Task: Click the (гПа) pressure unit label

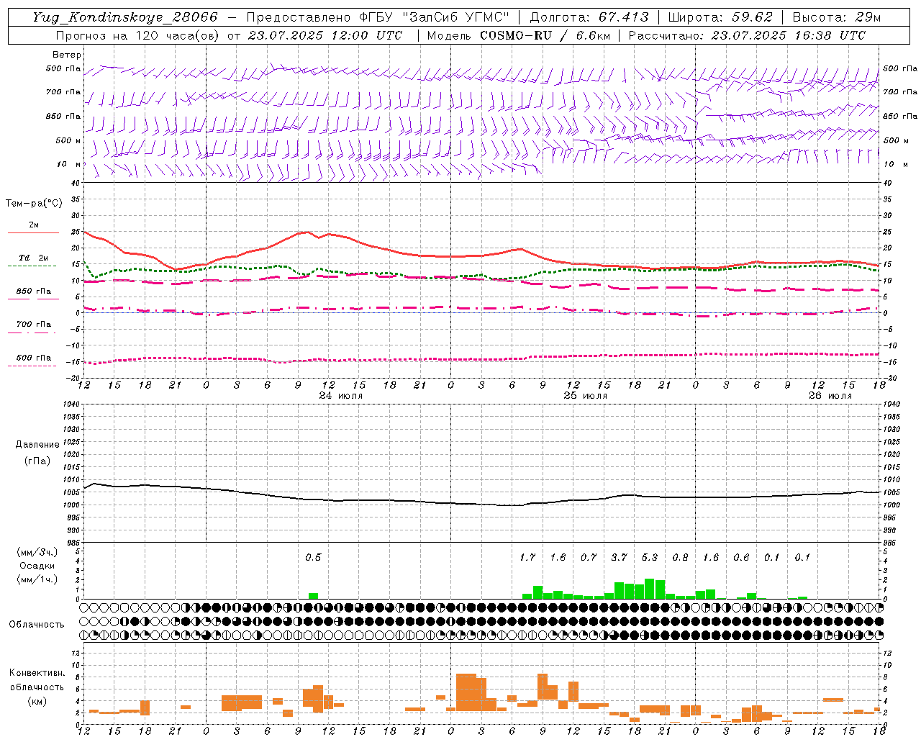Action: coord(37,461)
